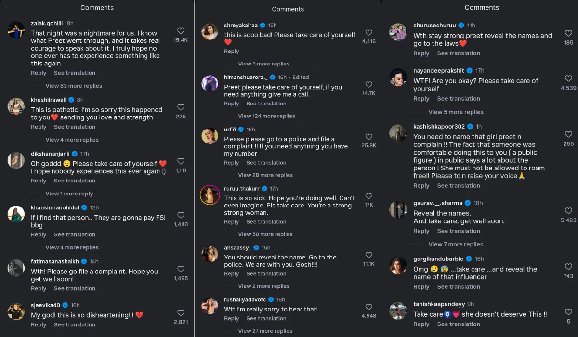Heart sjeevika40's disheartening comment
The image size is (578, 337).
click(181, 313)
